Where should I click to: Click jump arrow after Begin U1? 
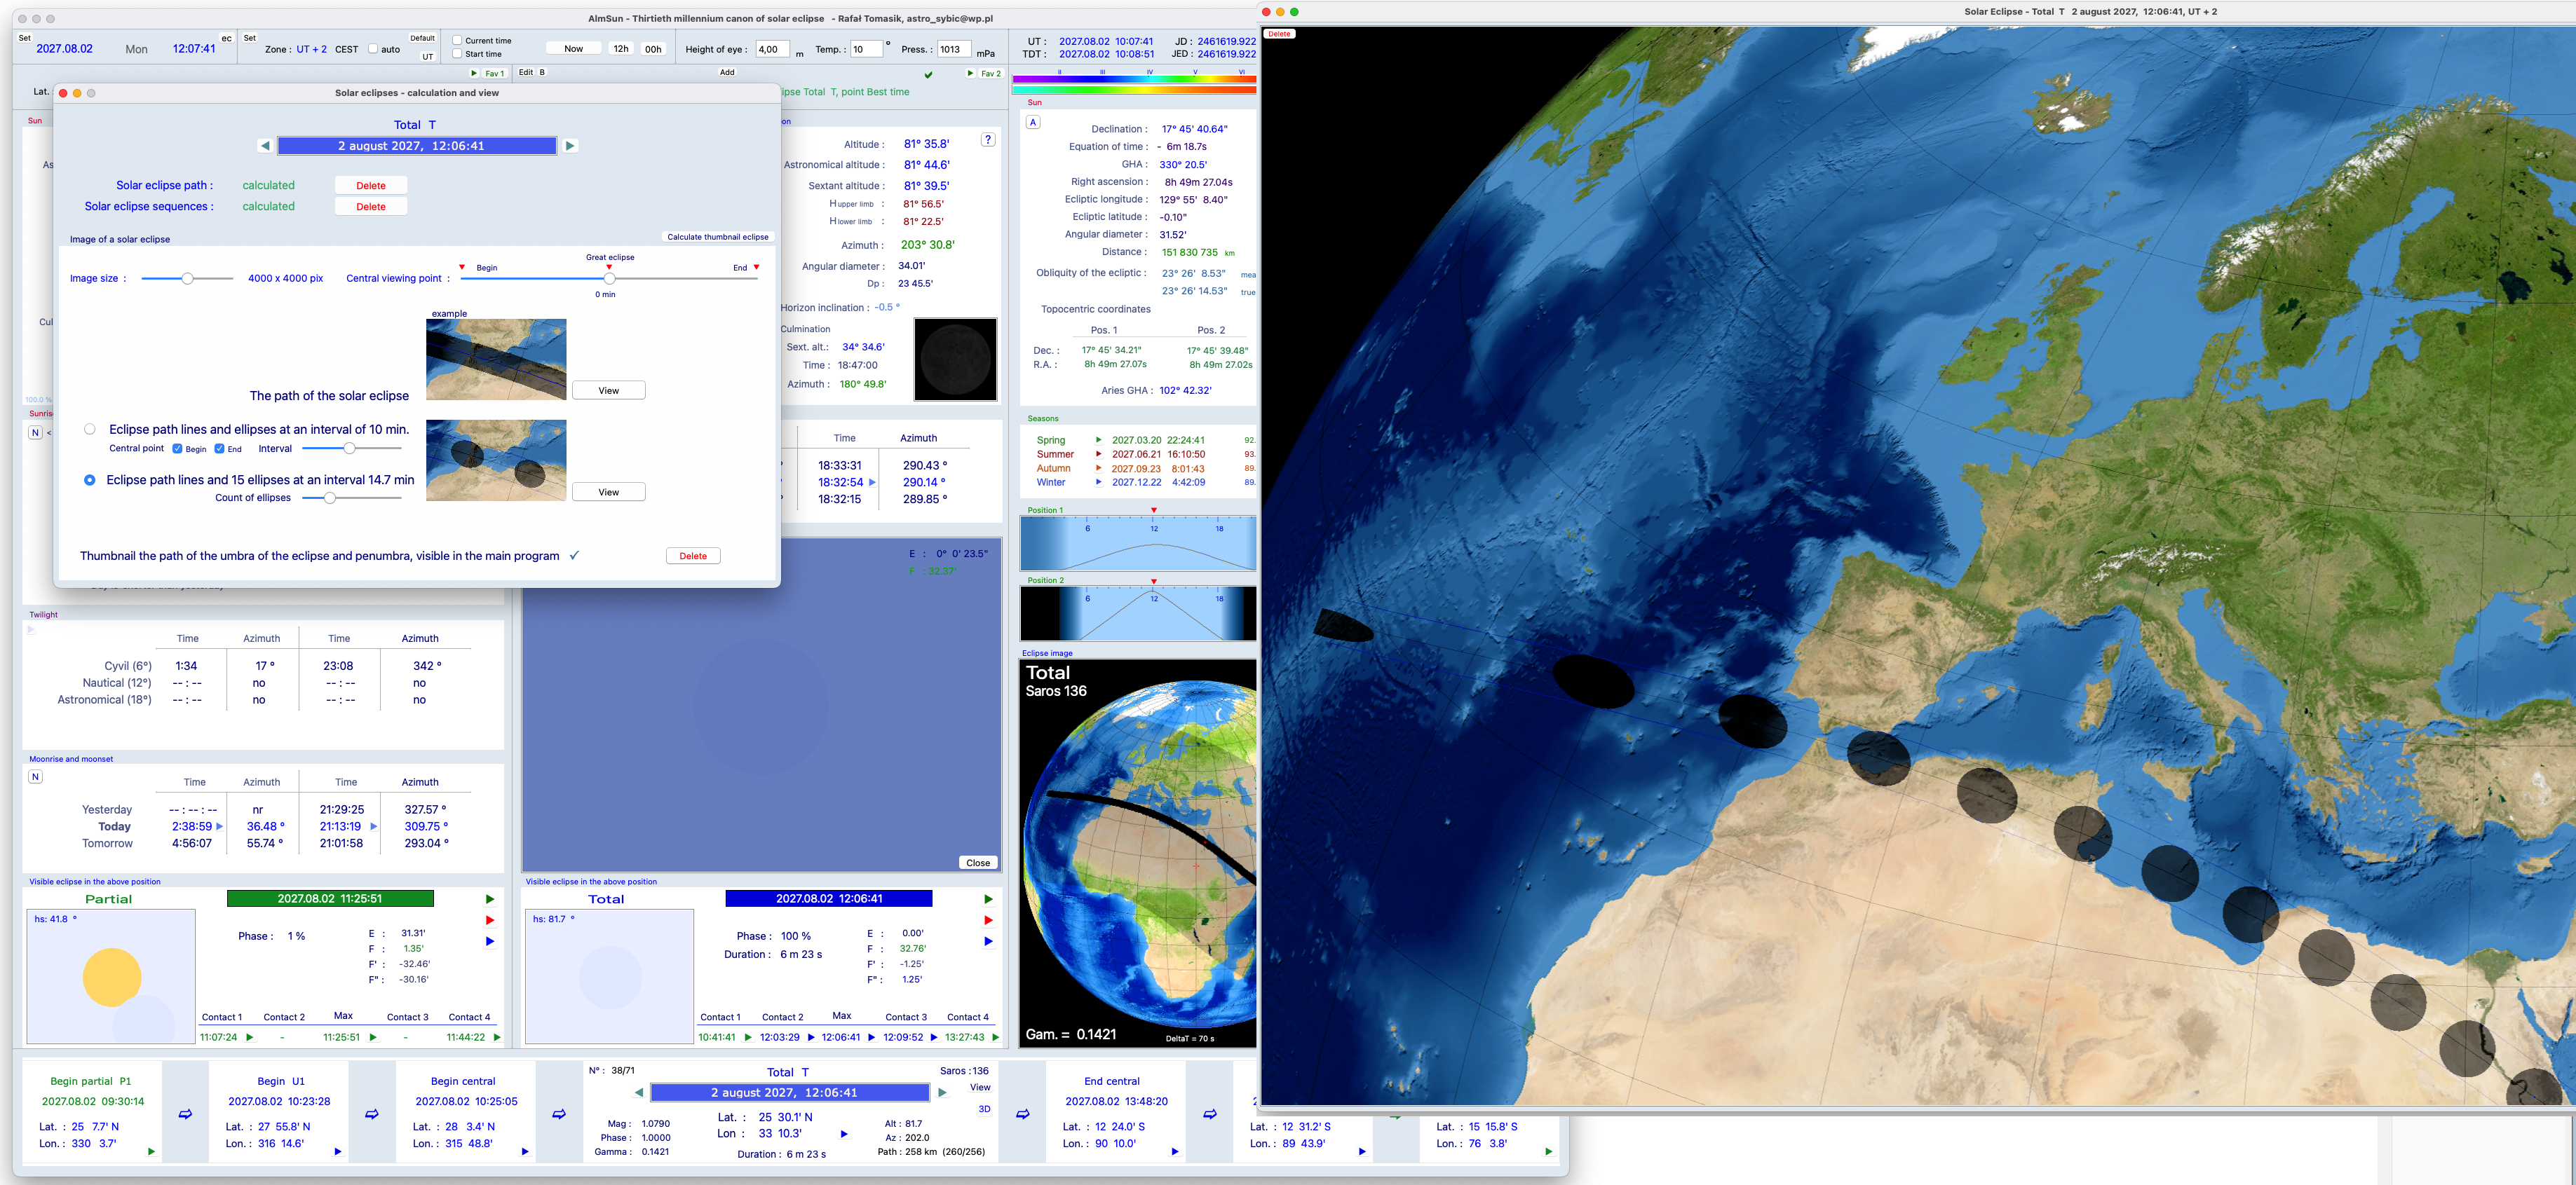tap(371, 1114)
